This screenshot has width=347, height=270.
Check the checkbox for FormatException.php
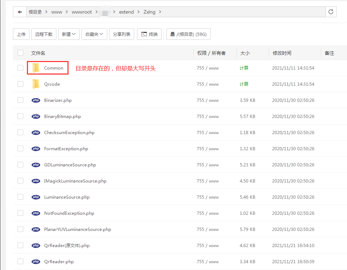coord(20,148)
